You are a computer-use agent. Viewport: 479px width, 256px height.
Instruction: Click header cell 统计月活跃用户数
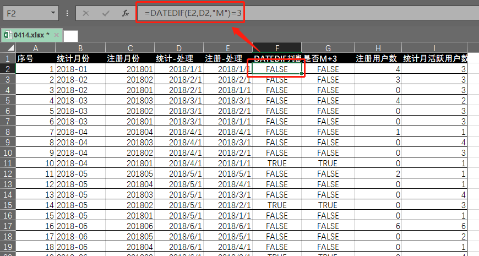(x=434, y=58)
